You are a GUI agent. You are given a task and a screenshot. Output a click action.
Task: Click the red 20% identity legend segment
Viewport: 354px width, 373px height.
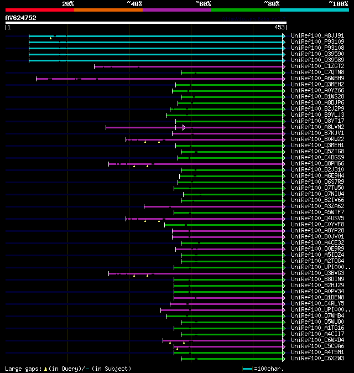(40, 10)
